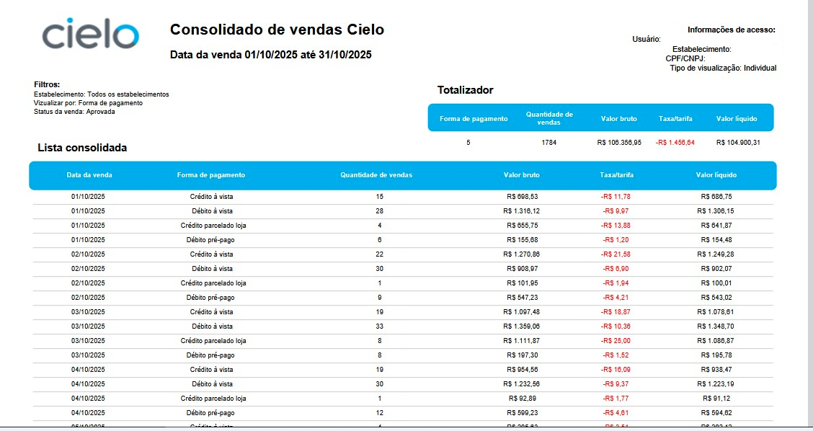813x431 pixels.
Task: Click the net total R$ 104.900,31
Action: [x=738, y=143]
